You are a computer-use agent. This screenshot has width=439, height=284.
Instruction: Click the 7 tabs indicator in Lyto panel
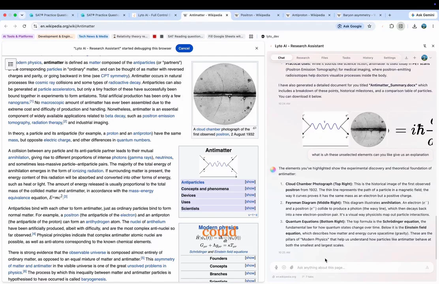[x=308, y=277]
